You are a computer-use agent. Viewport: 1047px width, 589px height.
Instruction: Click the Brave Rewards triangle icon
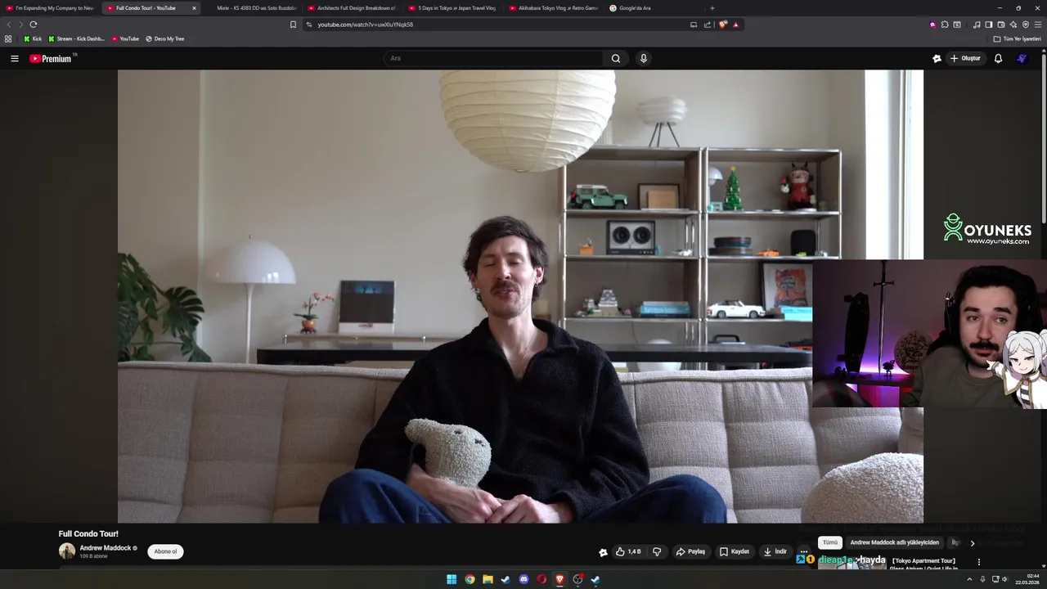(735, 25)
